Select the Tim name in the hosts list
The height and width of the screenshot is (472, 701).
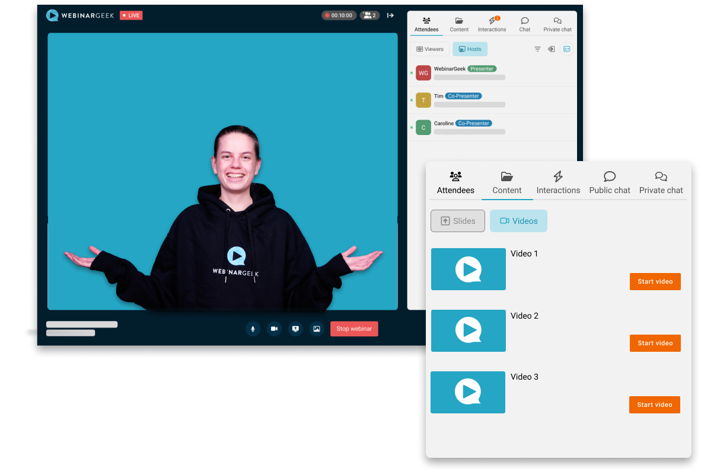click(439, 96)
